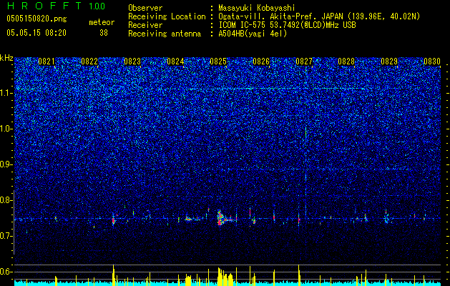Screen dimensions: 450x286
Task: Click the Receiving Location label
Action: click(x=167, y=16)
